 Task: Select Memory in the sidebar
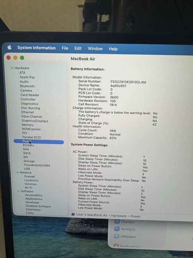pyautogui.click(x=28, y=125)
